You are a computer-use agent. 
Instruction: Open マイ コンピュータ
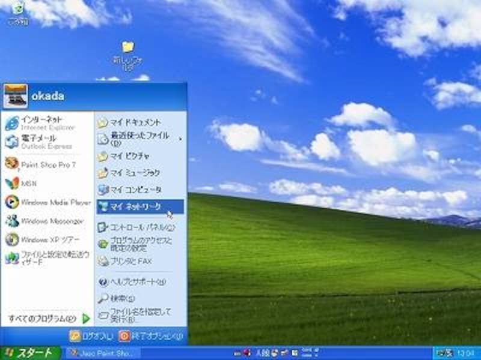pyautogui.click(x=135, y=190)
